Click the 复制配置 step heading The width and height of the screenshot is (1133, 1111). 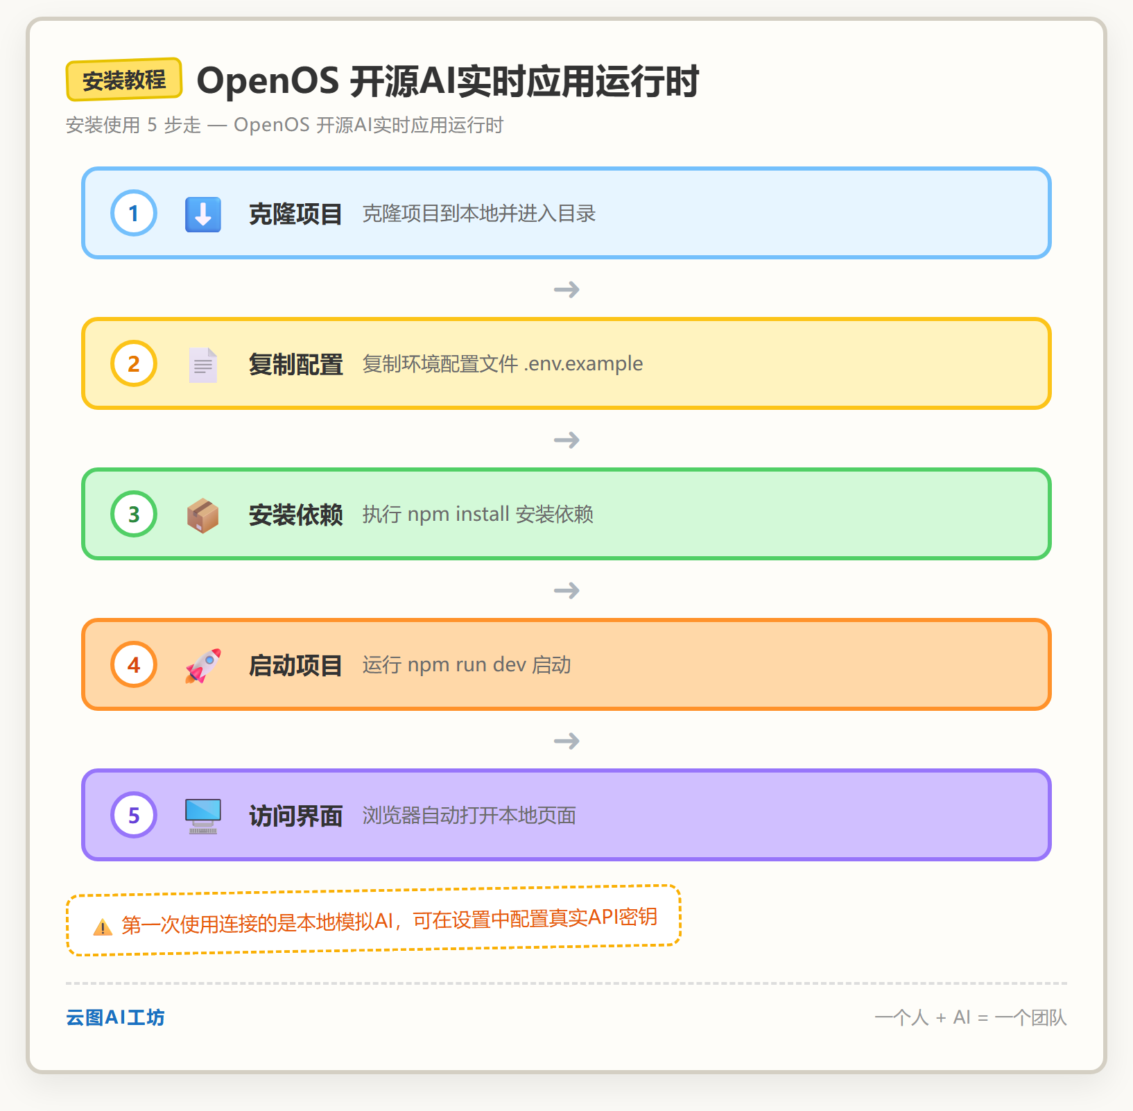(x=295, y=364)
